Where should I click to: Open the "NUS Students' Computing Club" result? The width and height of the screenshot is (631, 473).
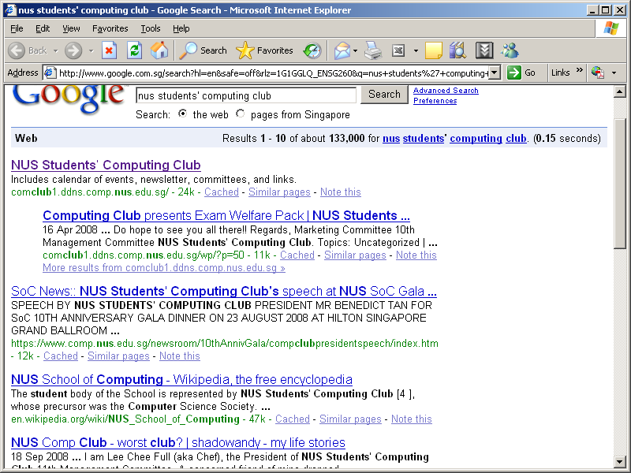[106, 165]
